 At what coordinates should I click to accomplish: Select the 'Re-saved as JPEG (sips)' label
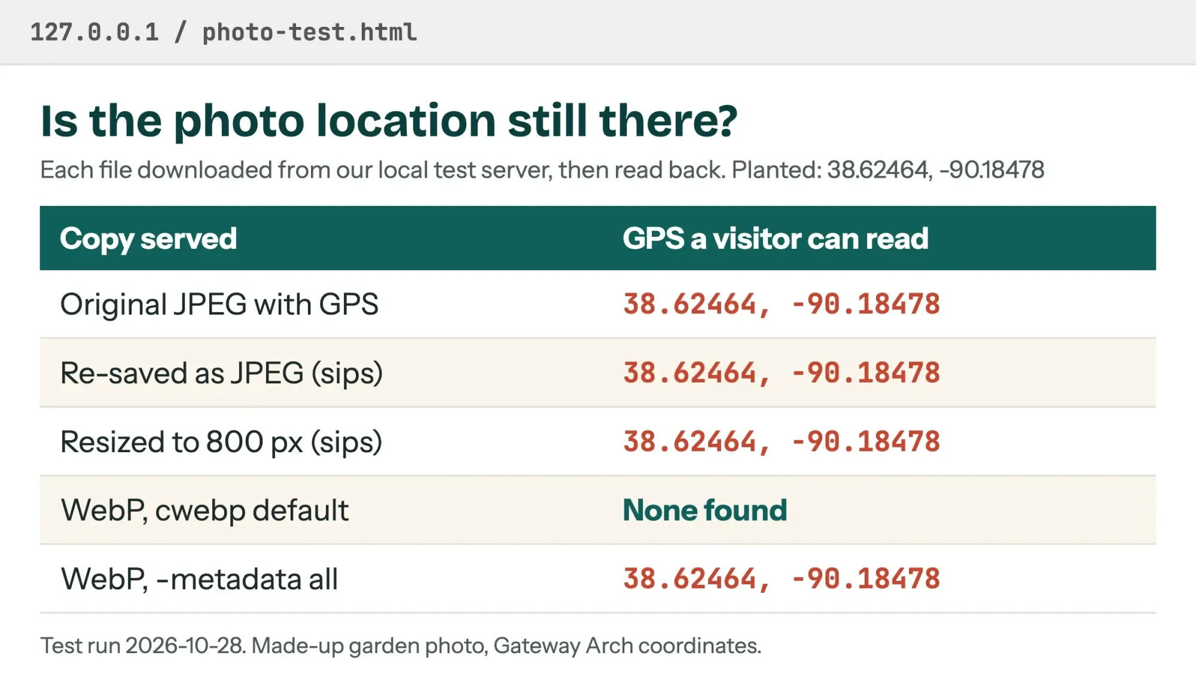(x=221, y=373)
